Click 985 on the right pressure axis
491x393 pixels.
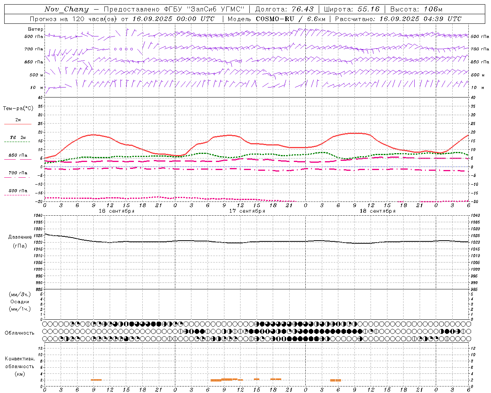(475, 289)
